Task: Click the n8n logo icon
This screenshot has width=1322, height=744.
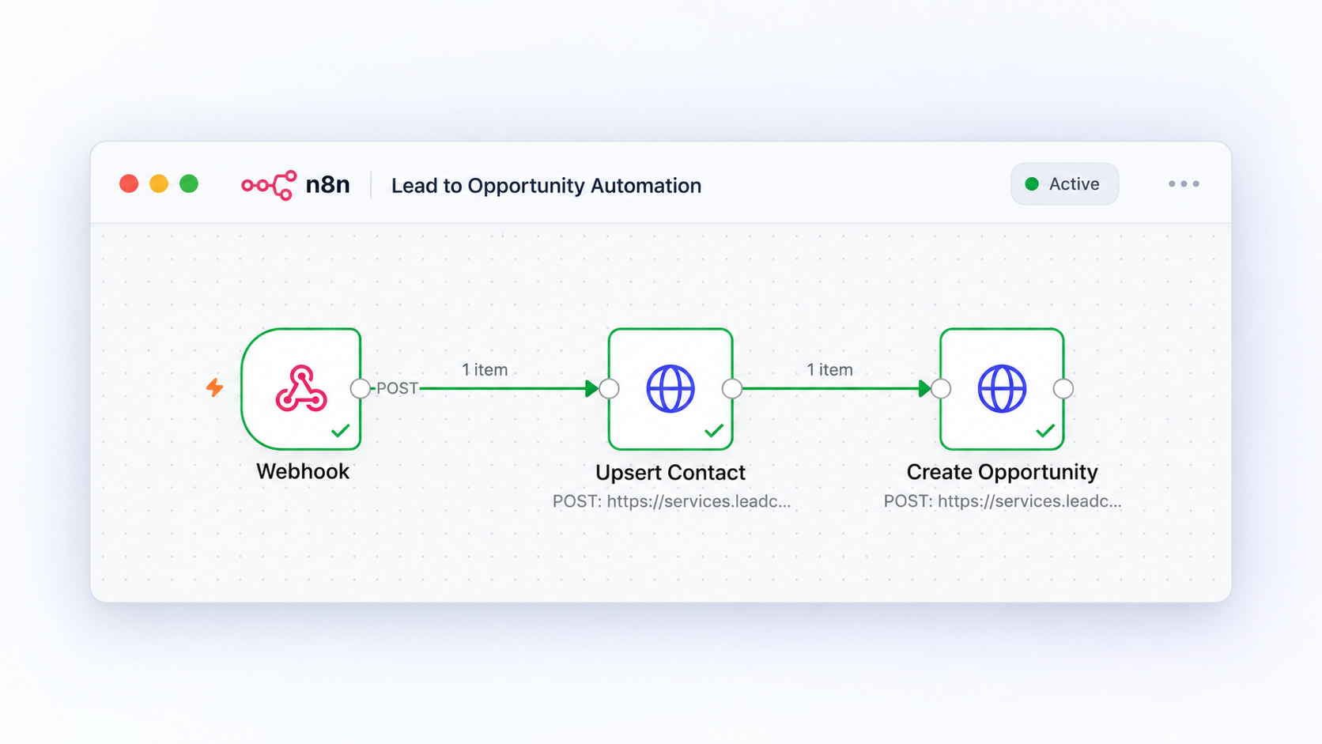Action: pyautogui.click(x=269, y=185)
